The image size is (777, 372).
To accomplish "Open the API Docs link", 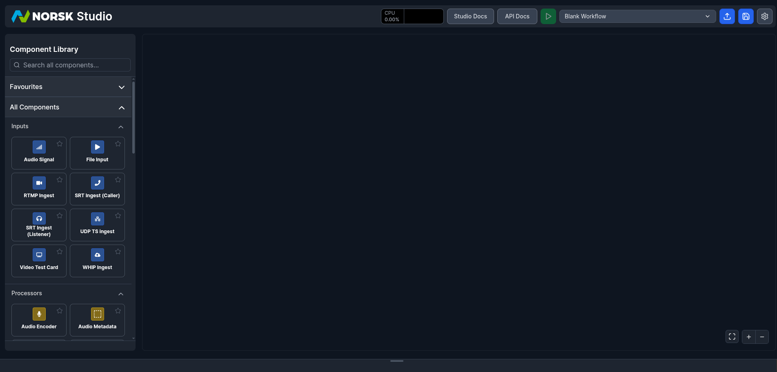I will 517,16.
